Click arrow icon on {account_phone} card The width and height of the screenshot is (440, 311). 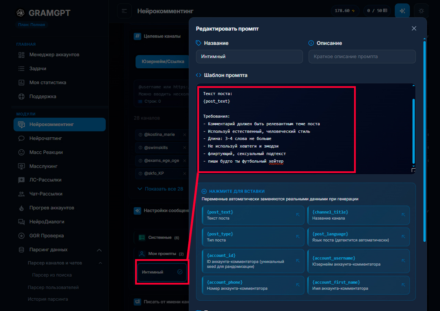(x=298, y=285)
